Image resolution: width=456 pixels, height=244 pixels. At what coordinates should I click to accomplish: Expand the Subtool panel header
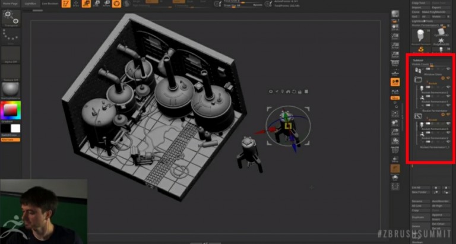[x=417, y=60]
